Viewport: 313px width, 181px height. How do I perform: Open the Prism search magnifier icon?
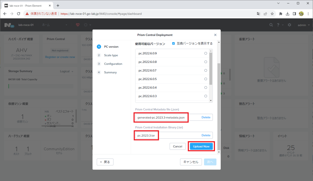pyautogui.click(x=271, y=25)
